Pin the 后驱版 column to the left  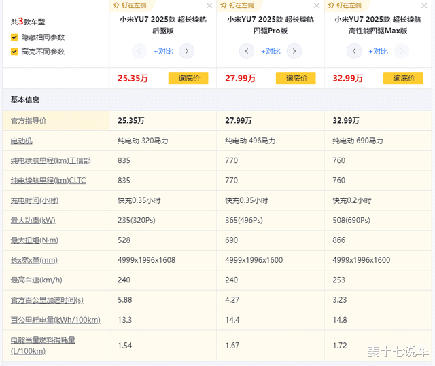click(x=130, y=5)
